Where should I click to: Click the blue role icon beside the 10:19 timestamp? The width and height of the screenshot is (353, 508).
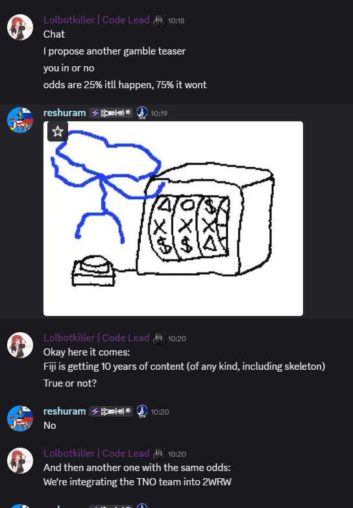(142, 113)
